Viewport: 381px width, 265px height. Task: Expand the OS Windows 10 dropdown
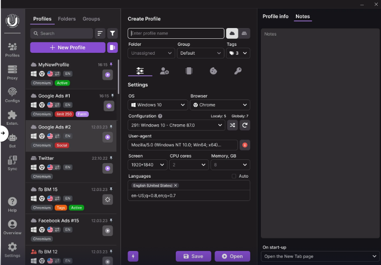(158, 105)
